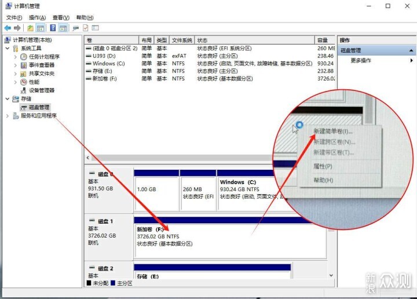Select 计算机管理(本地) root node
The height and width of the screenshot is (299, 417).
32,40
